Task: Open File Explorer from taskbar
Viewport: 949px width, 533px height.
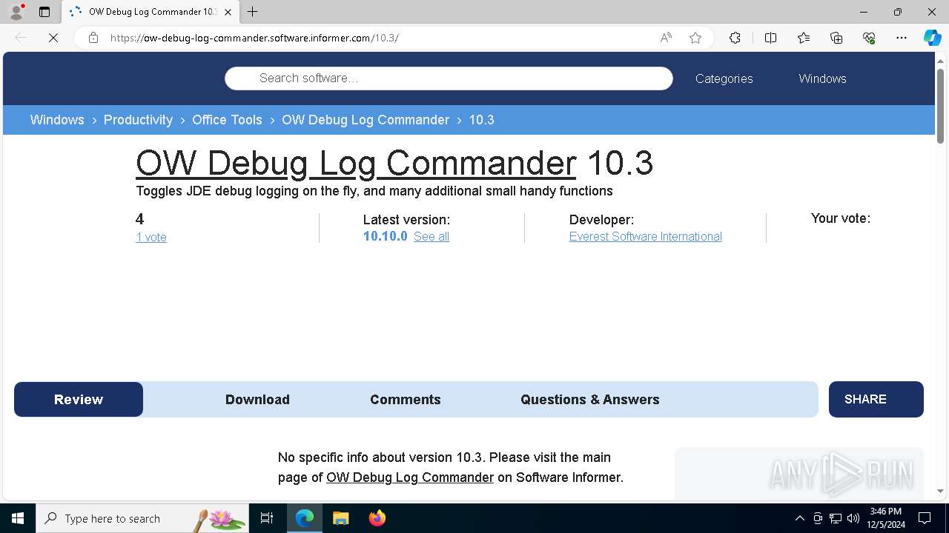Action: tap(340, 518)
